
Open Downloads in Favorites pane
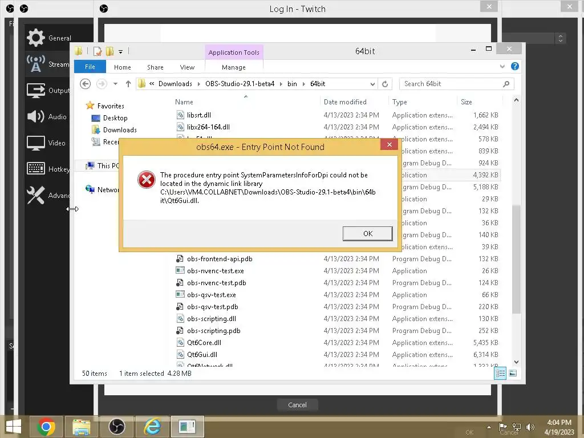pos(120,130)
